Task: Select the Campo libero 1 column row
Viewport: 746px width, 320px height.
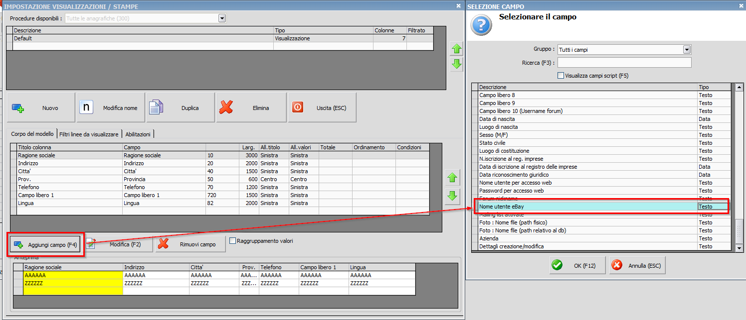Action: pyautogui.click(x=220, y=195)
